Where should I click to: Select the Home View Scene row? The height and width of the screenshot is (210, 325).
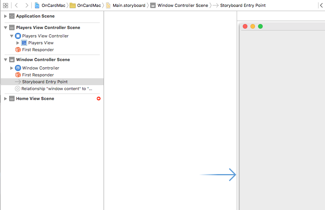point(52,99)
